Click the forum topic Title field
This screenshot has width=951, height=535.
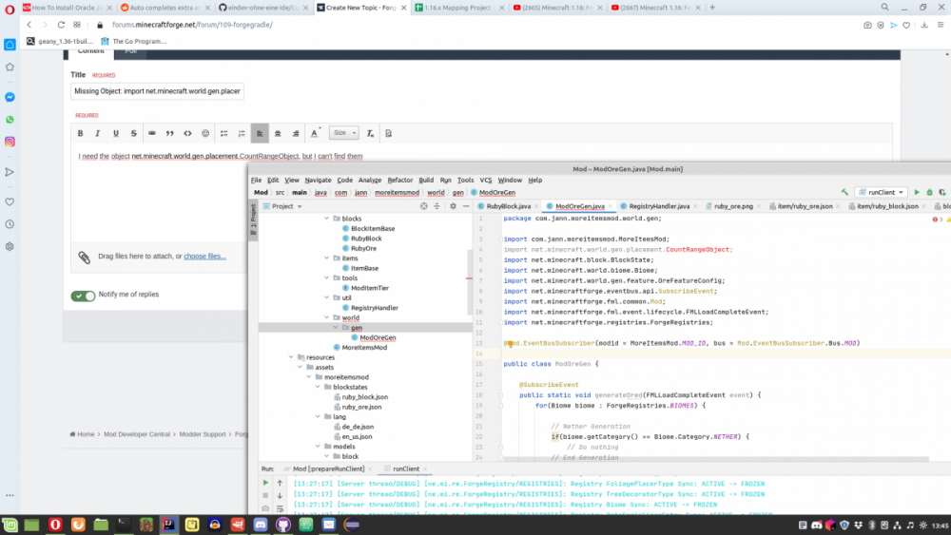(157, 91)
